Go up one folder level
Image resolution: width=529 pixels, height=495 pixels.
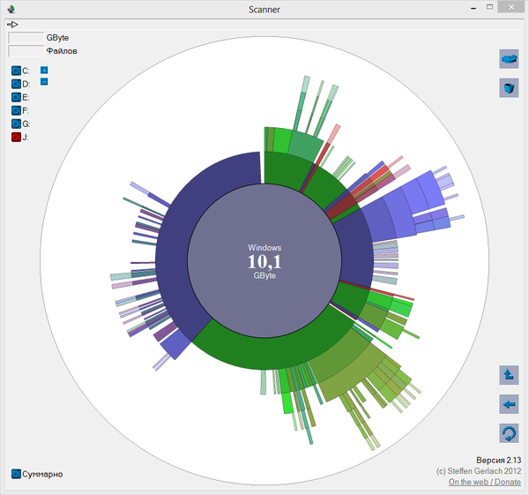[x=509, y=375]
